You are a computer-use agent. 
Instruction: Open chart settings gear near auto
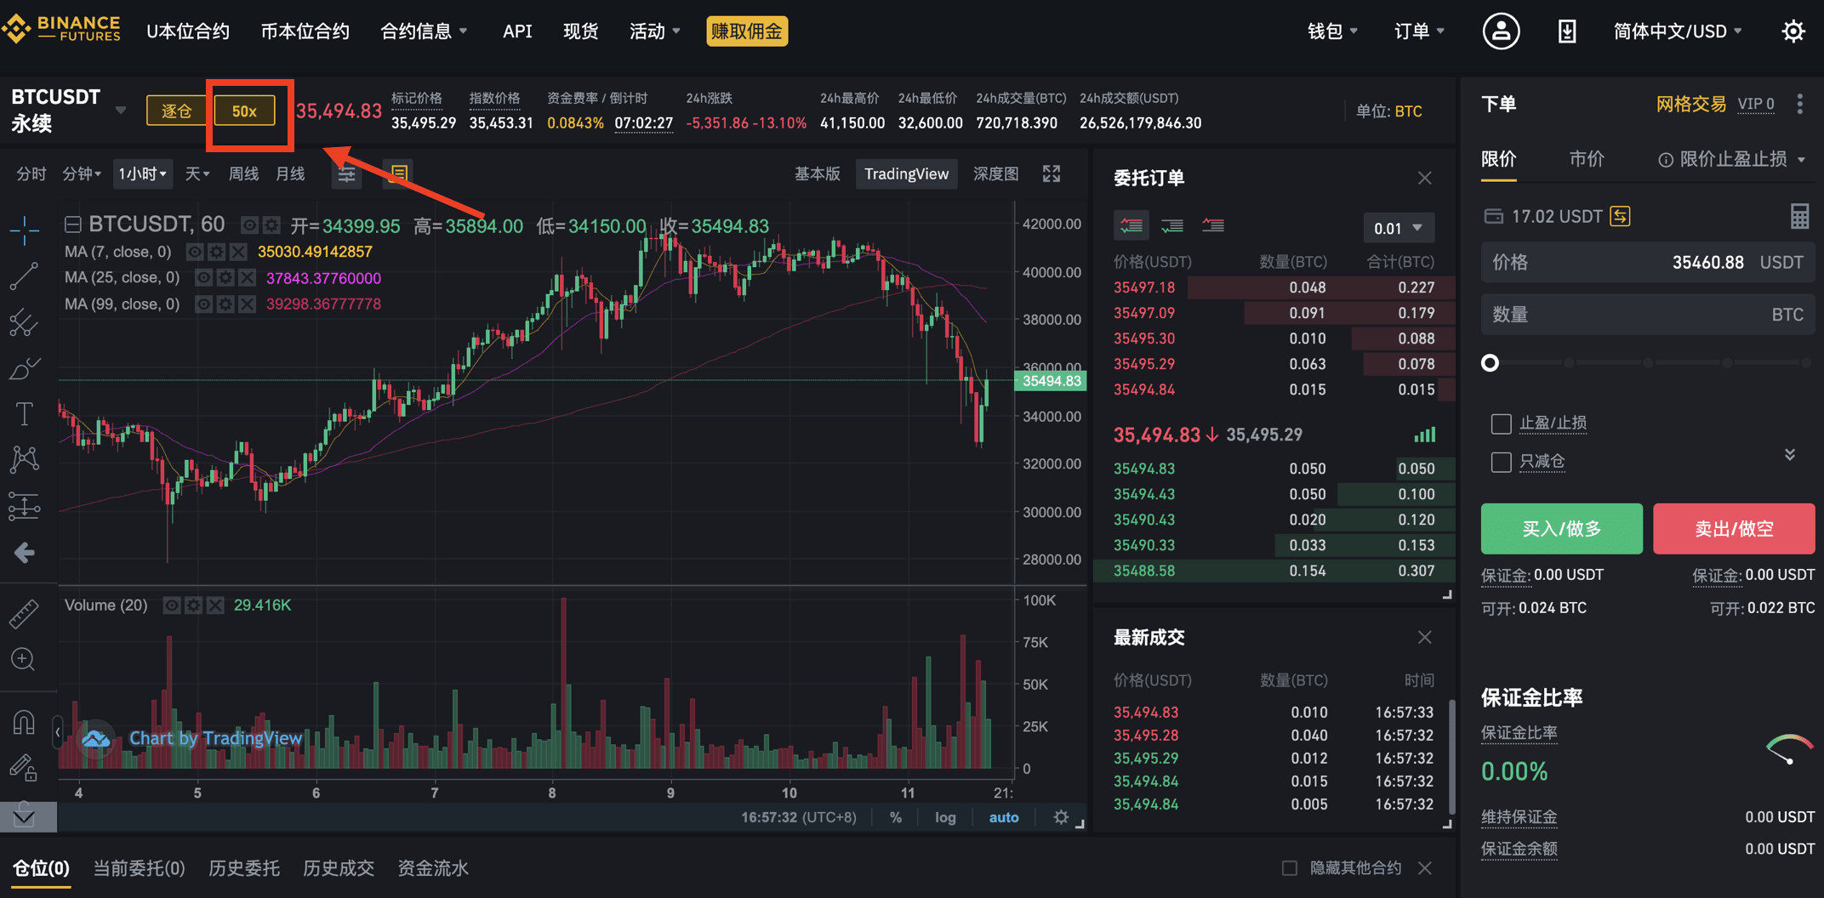point(1061,817)
